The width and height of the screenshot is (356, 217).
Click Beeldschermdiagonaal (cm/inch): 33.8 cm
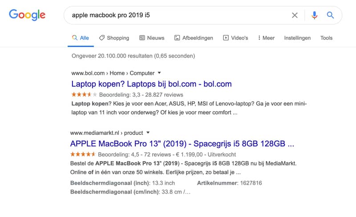click(x=130, y=192)
